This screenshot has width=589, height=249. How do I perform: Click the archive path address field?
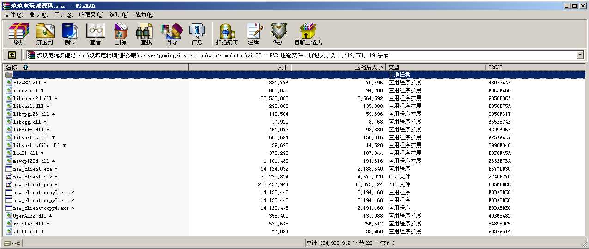click(x=301, y=55)
